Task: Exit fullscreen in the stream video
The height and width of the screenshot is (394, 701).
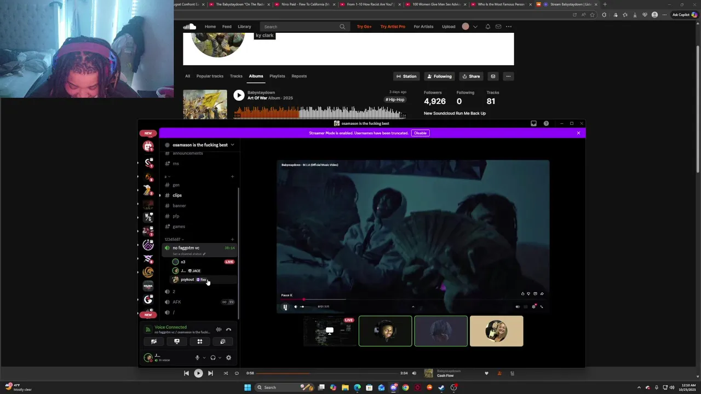Action: coord(542,306)
